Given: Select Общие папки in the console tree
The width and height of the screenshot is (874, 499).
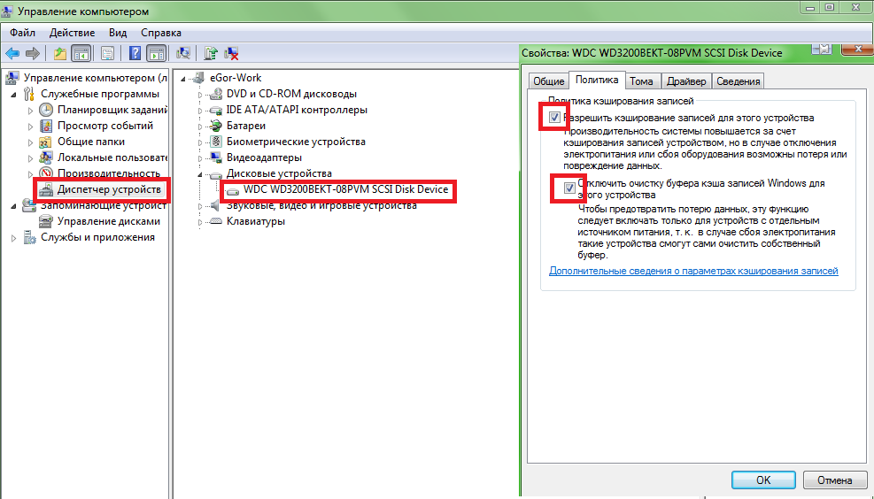Looking at the screenshot, I should click(x=91, y=142).
